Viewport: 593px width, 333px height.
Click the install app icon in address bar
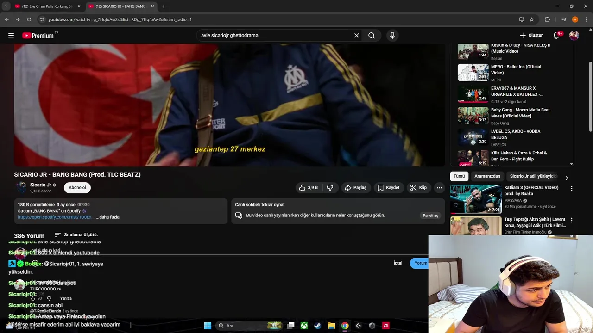tap(522, 19)
